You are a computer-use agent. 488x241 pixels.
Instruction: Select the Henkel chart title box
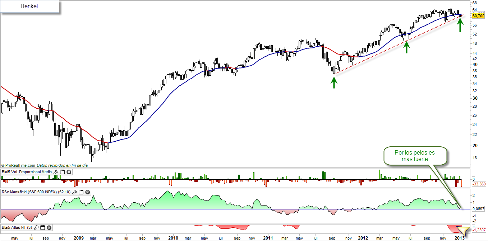point(29,6)
